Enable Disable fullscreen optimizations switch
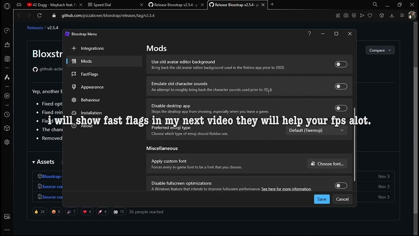This screenshot has height=236, width=419. (341, 186)
